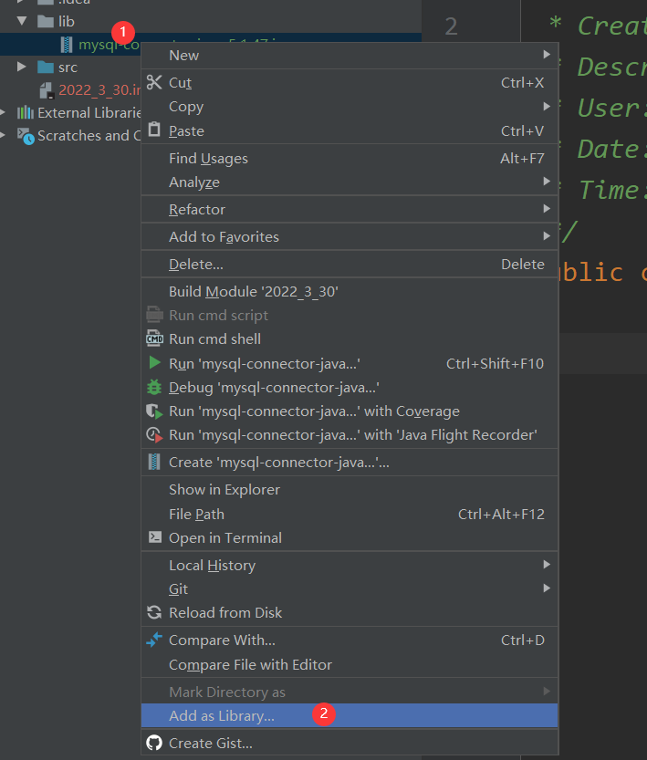Choose Find Usages from context menu

click(350, 158)
